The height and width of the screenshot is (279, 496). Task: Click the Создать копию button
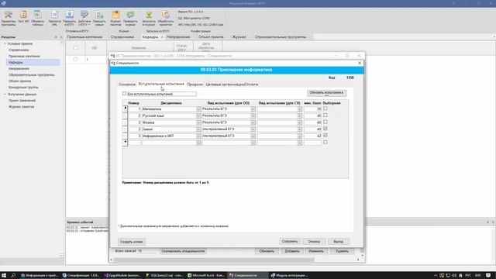pos(132,242)
